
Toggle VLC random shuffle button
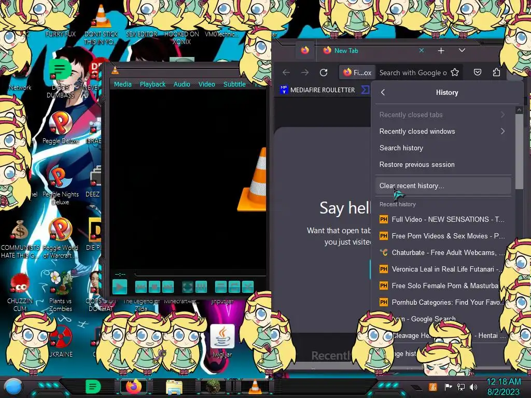point(248,287)
